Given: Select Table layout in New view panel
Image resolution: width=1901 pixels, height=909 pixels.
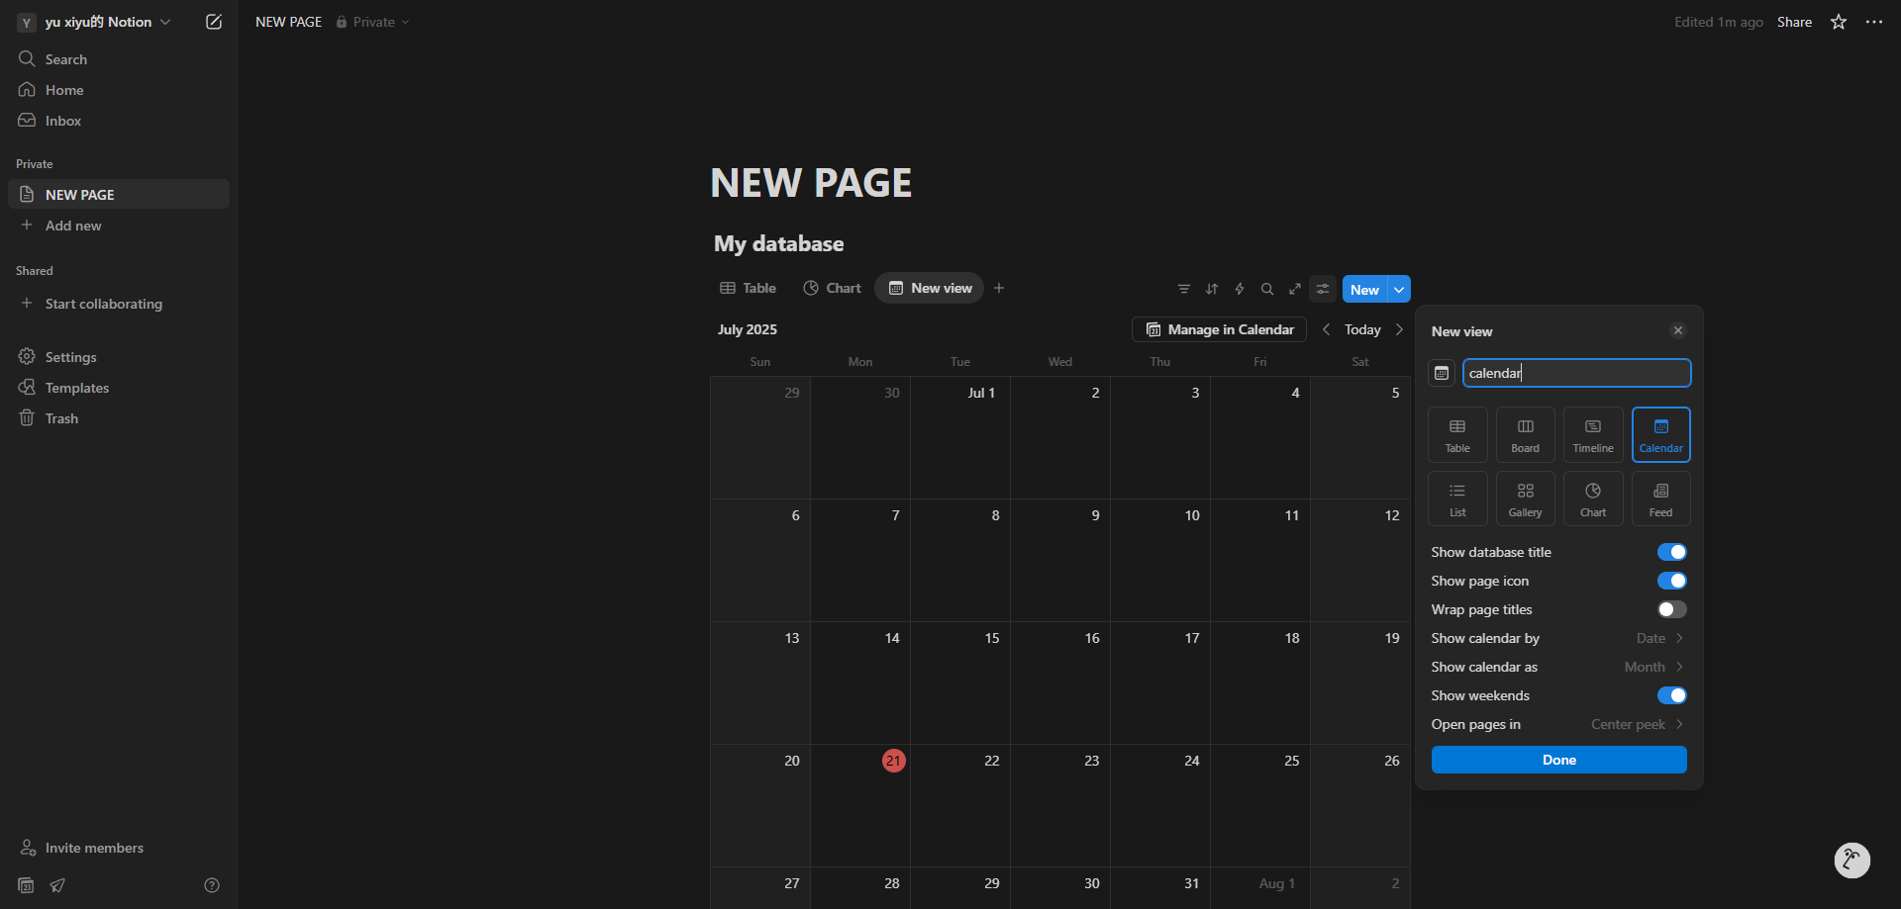Looking at the screenshot, I should [x=1457, y=434].
